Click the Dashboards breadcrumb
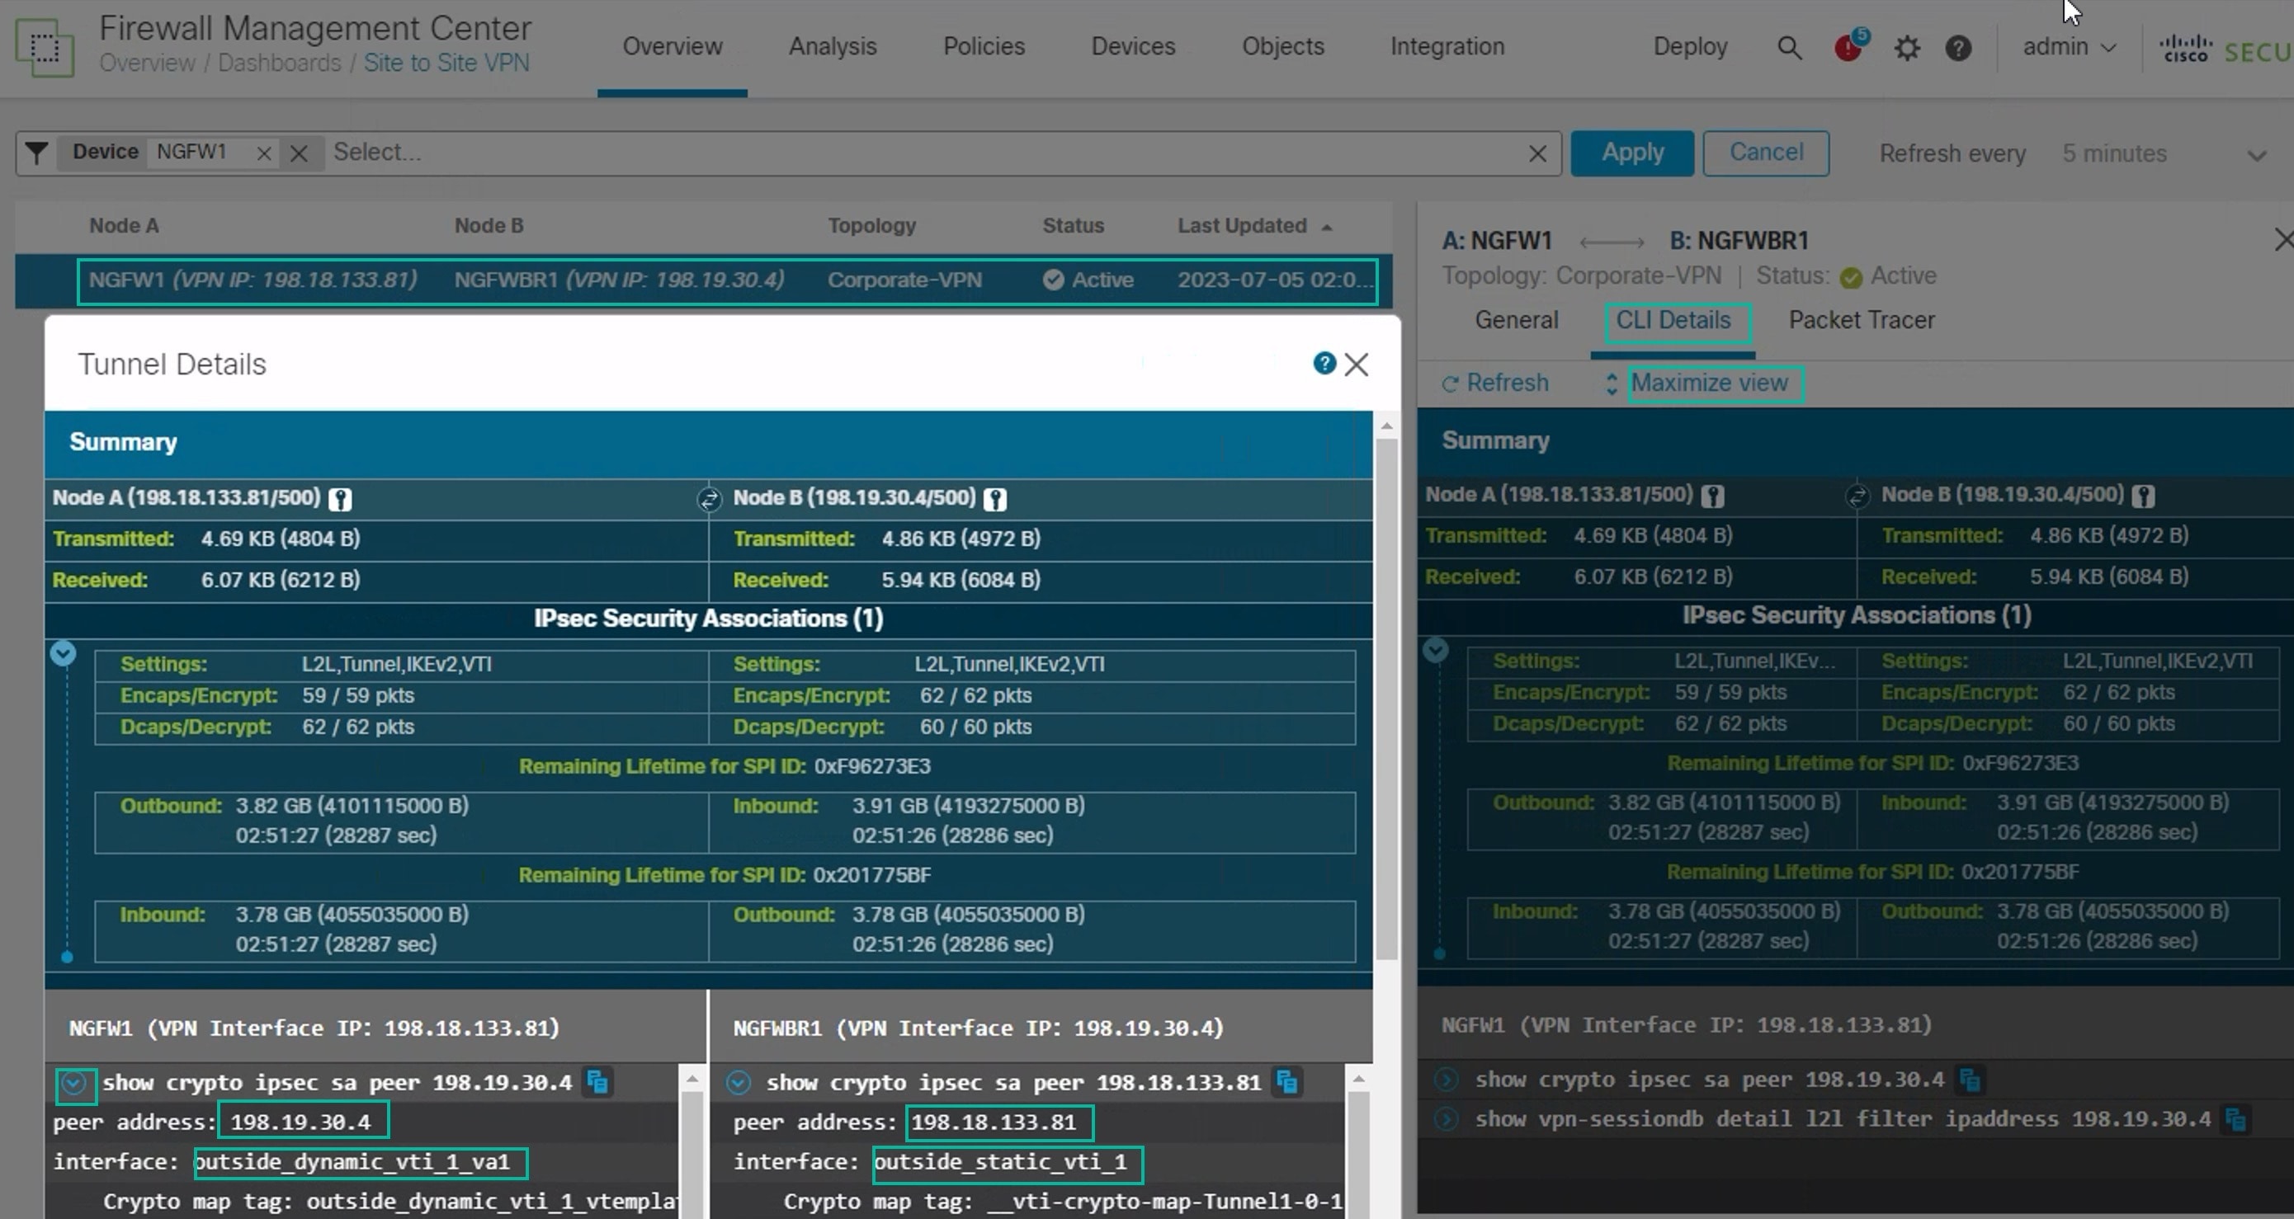This screenshot has height=1219, width=2294. pyautogui.click(x=280, y=64)
